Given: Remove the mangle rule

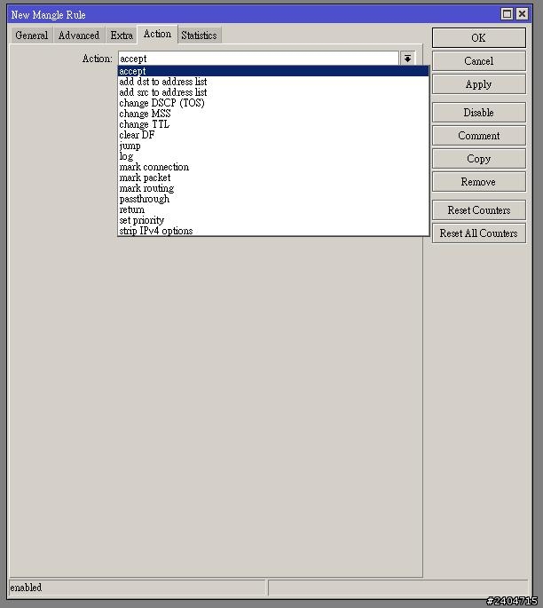Looking at the screenshot, I should point(478,182).
